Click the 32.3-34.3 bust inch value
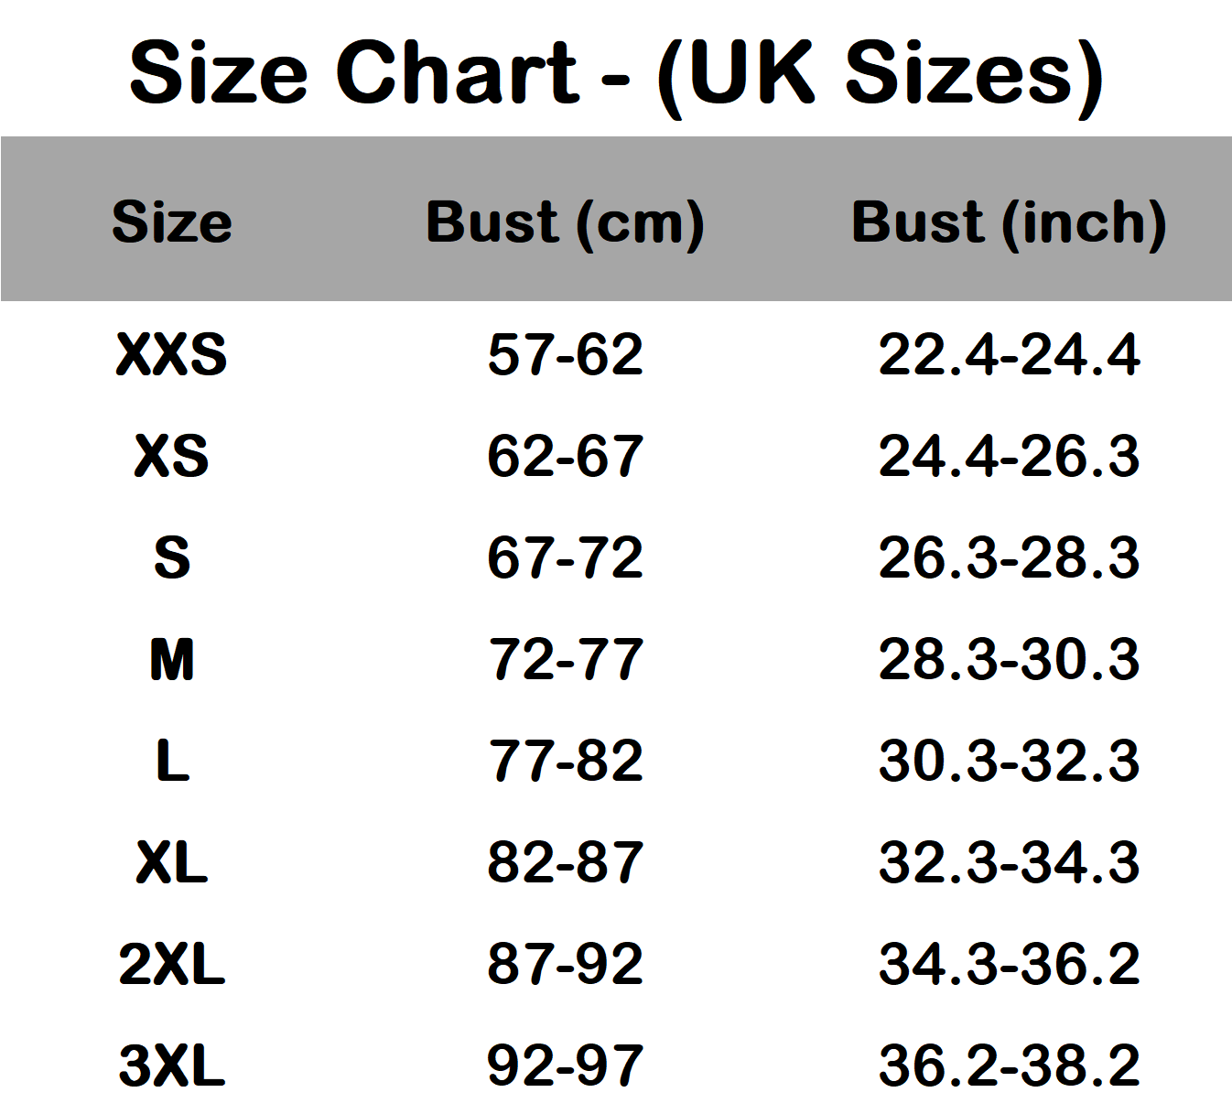 pyautogui.click(x=1009, y=862)
